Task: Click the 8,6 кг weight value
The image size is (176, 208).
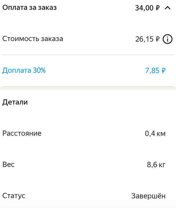Action: tap(156, 165)
